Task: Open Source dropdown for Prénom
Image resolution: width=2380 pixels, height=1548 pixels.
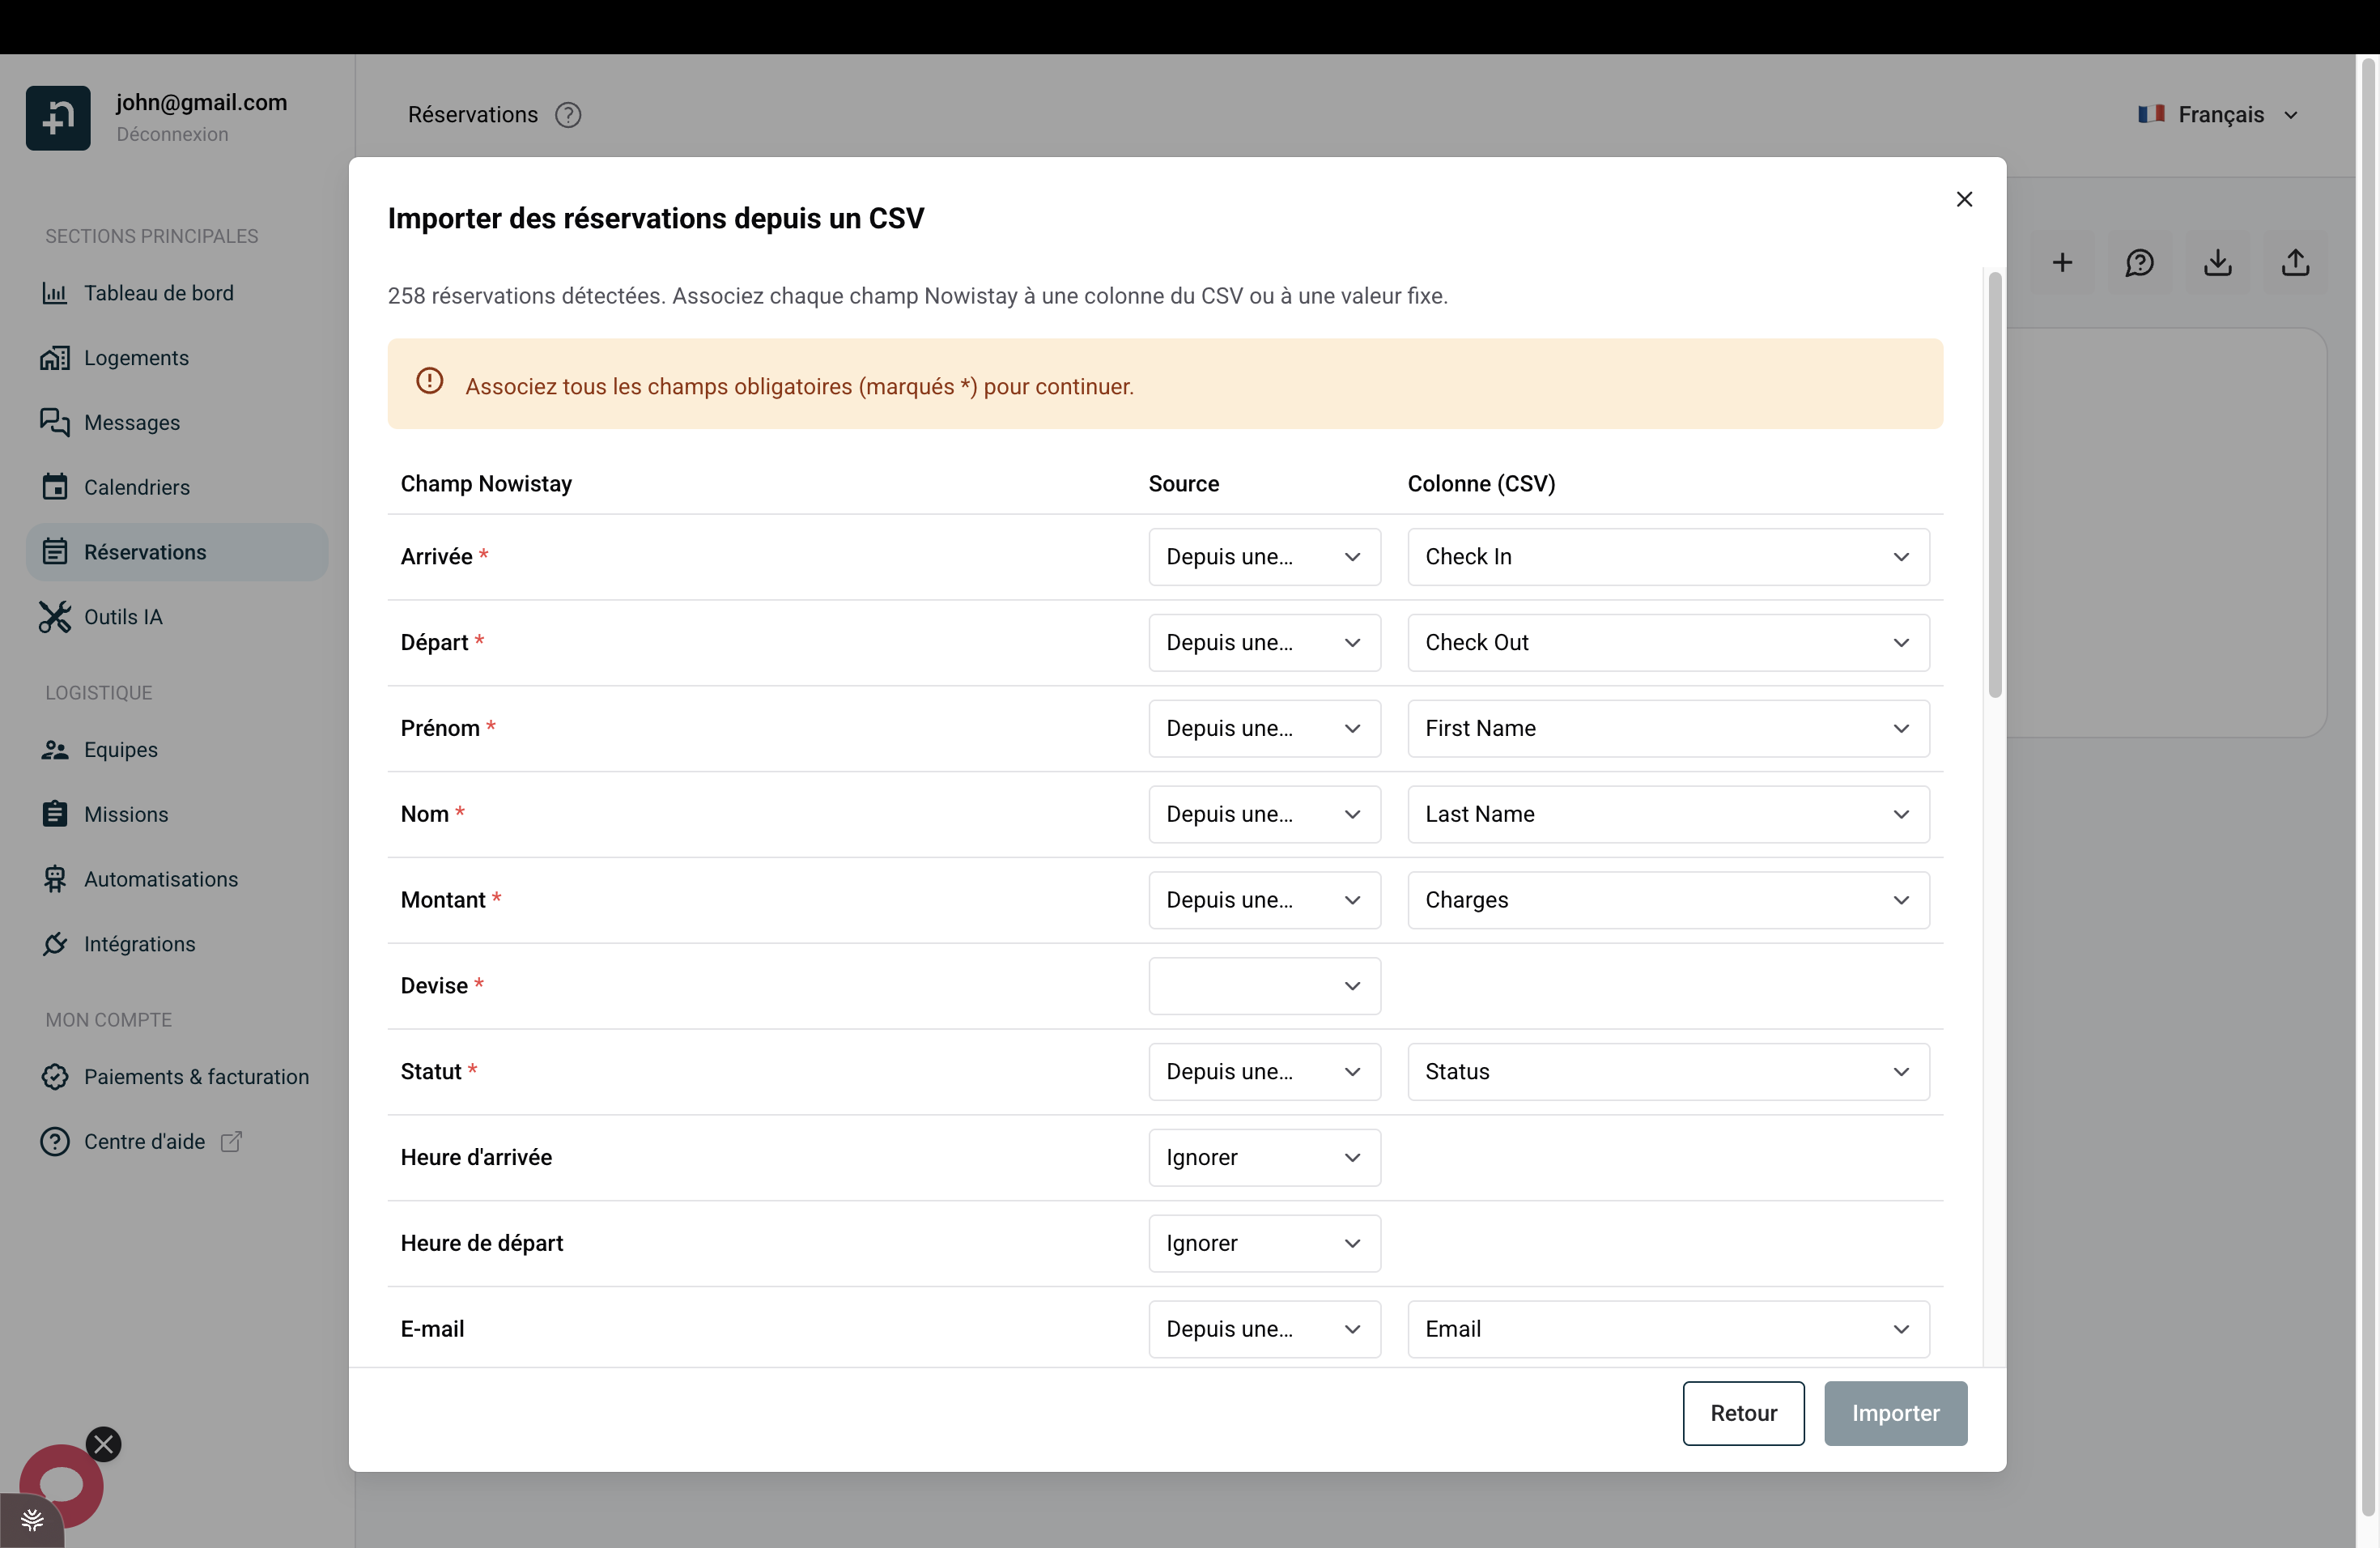Action: tap(1264, 729)
